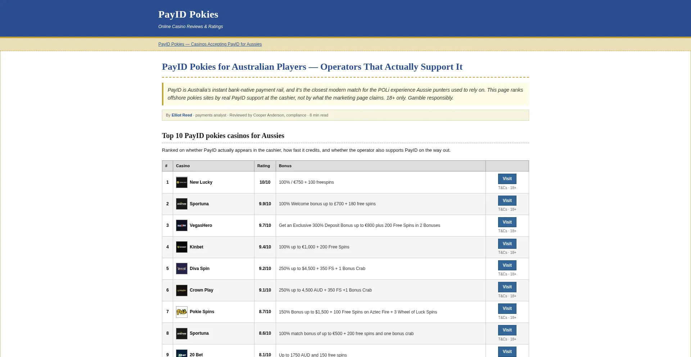Image resolution: width=691 pixels, height=357 pixels.
Task: Click 'Online Casino Reviews & Ratings' tagline
Action: pos(190,27)
